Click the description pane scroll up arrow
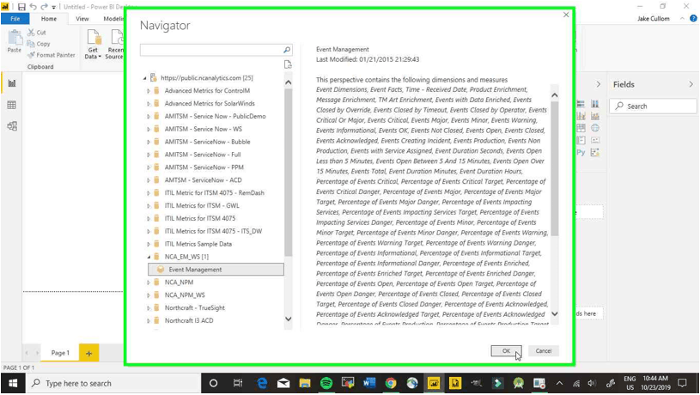The width and height of the screenshot is (700, 395). [x=555, y=95]
